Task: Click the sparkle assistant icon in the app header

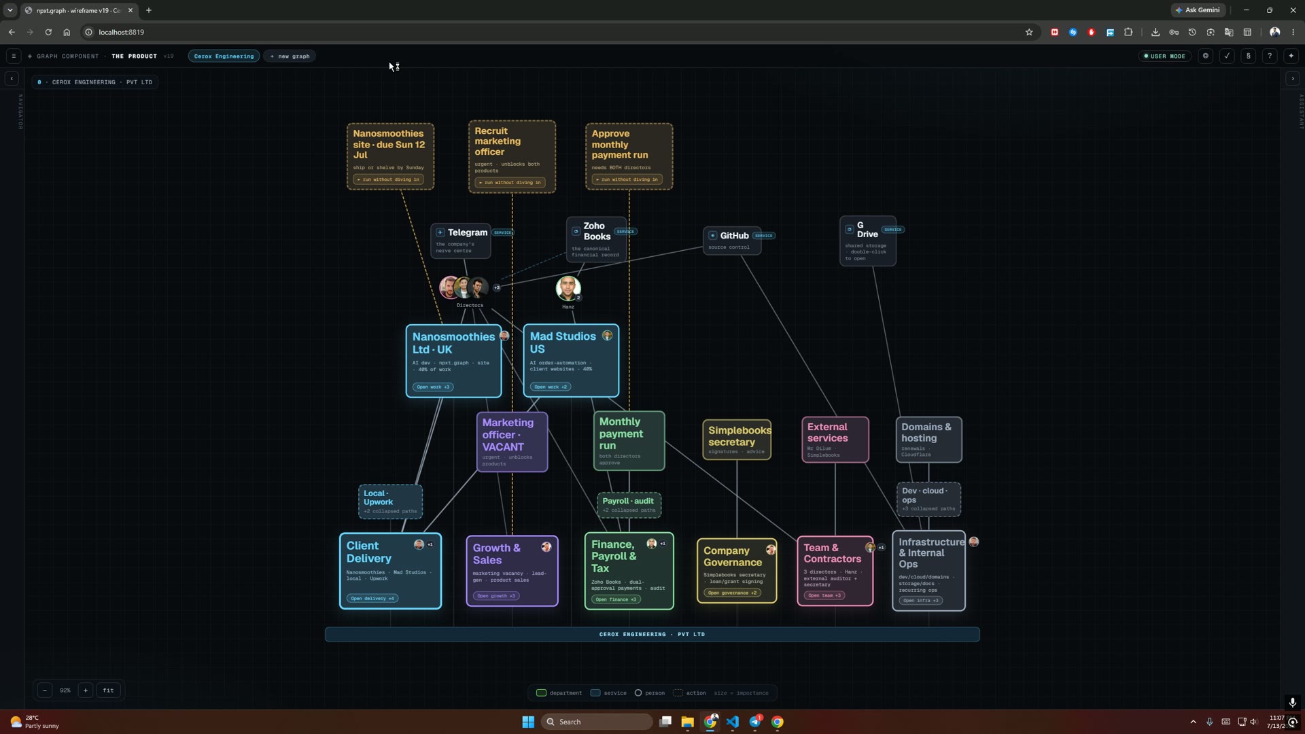Action: point(1291,56)
